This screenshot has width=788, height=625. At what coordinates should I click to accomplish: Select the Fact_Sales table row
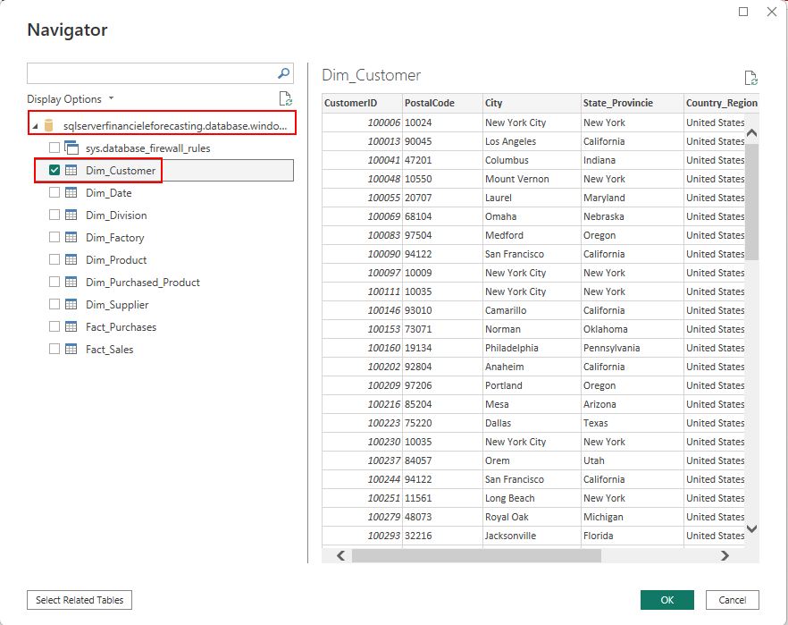pos(160,349)
